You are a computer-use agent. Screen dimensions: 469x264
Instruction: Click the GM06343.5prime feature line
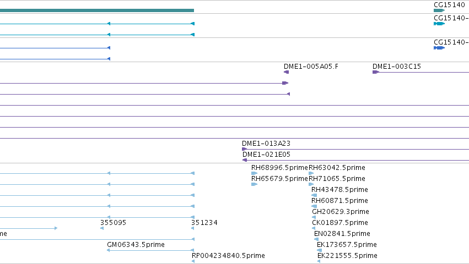[x=150, y=250]
